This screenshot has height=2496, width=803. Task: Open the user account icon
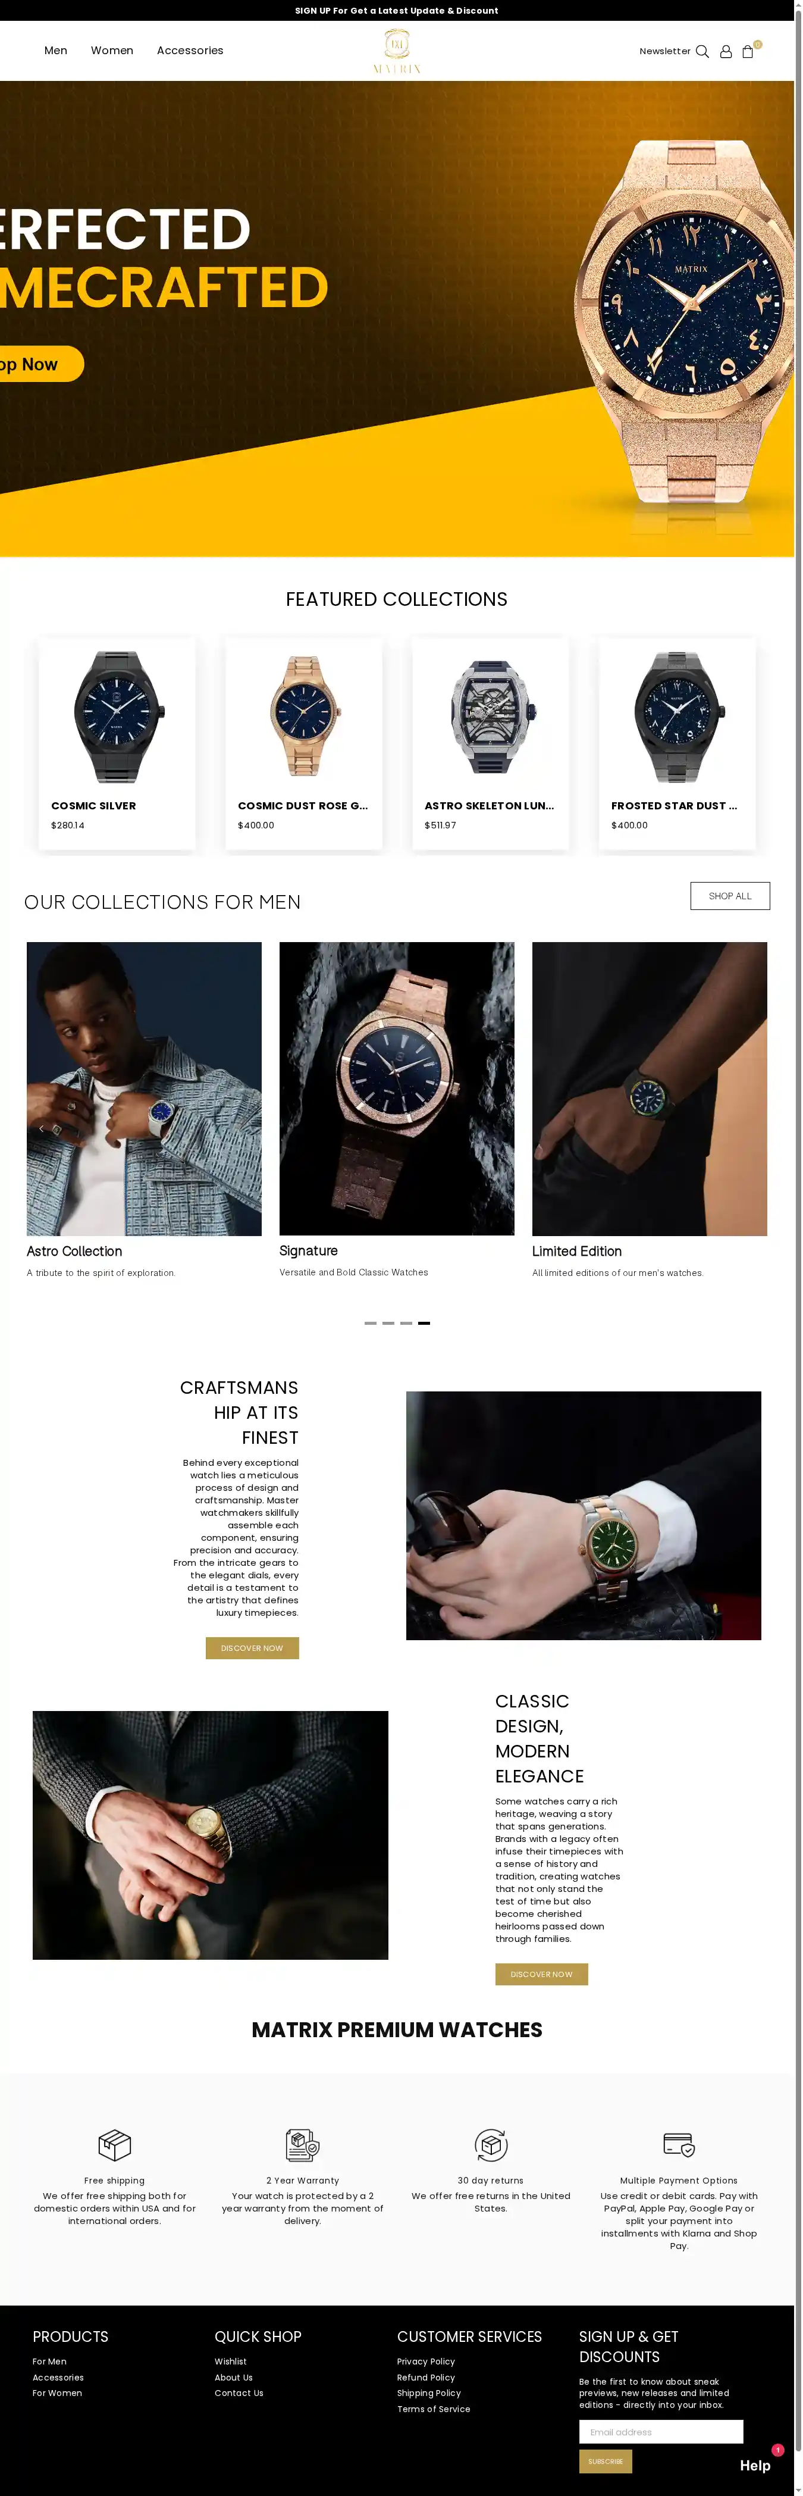coord(726,51)
